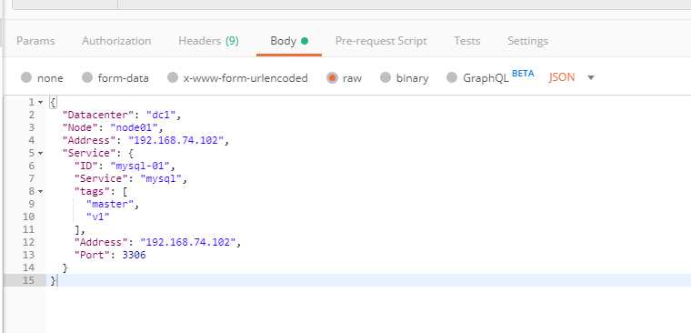Switch to the Tests tab
Viewport: 691px width, 333px height.
tap(467, 41)
